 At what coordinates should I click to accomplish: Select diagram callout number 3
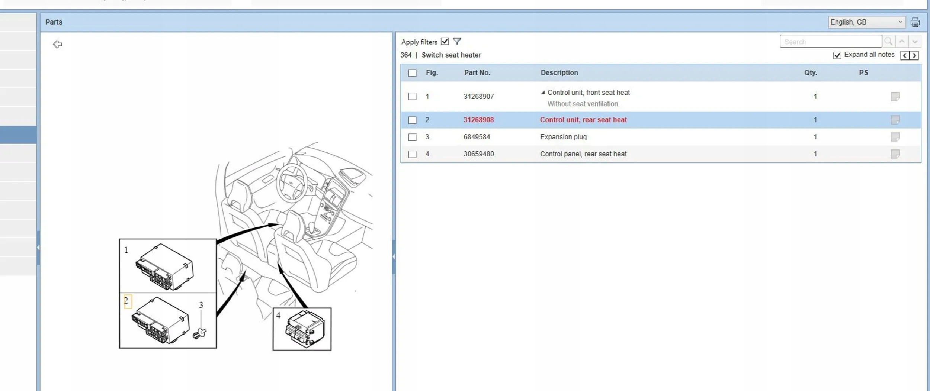[201, 305]
